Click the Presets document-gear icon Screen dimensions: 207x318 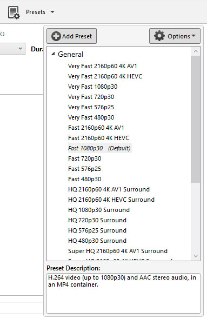pos(14,12)
